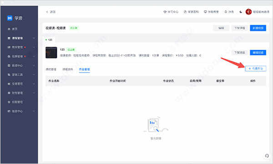Click the course 123 thumbnail image
This screenshot has width=273, height=164.
click(51, 53)
